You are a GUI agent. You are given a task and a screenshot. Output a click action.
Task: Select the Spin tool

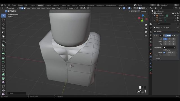coord(3,79)
